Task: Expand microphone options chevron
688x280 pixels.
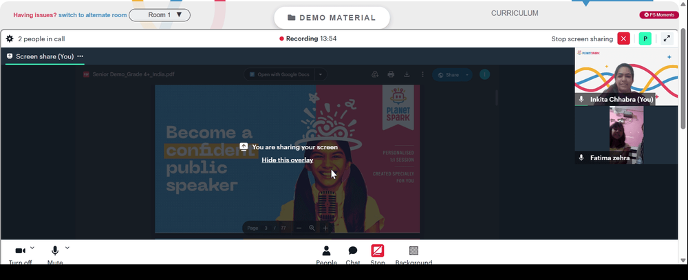Action: pyautogui.click(x=67, y=248)
